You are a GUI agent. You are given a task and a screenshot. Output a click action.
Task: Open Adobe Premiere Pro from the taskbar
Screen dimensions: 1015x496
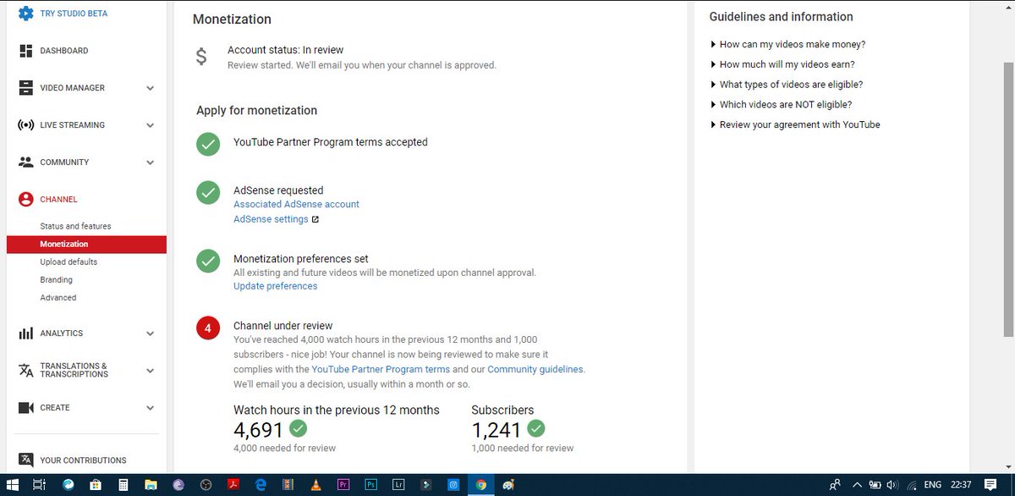pos(343,485)
